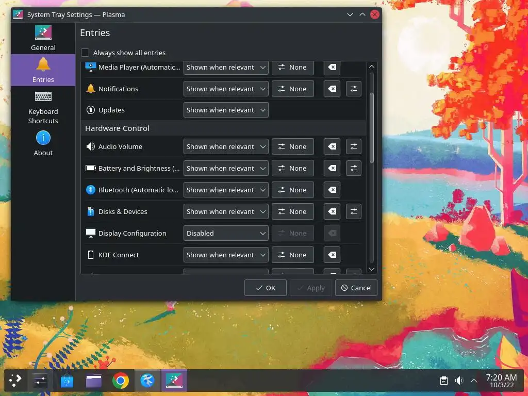Clear shortcut for Audio Volume
The width and height of the screenshot is (528, 396).
332,147
